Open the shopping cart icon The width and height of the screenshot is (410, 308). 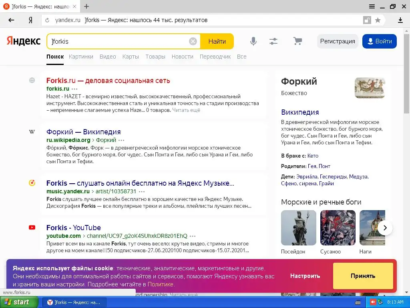pos(297,41)
